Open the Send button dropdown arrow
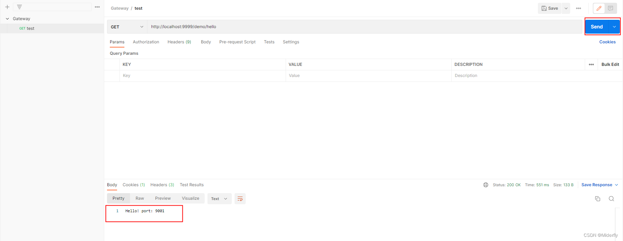623x241 pixels. [x=614, y=27]
